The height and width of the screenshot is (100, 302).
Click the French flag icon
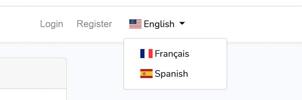point(146,53)
